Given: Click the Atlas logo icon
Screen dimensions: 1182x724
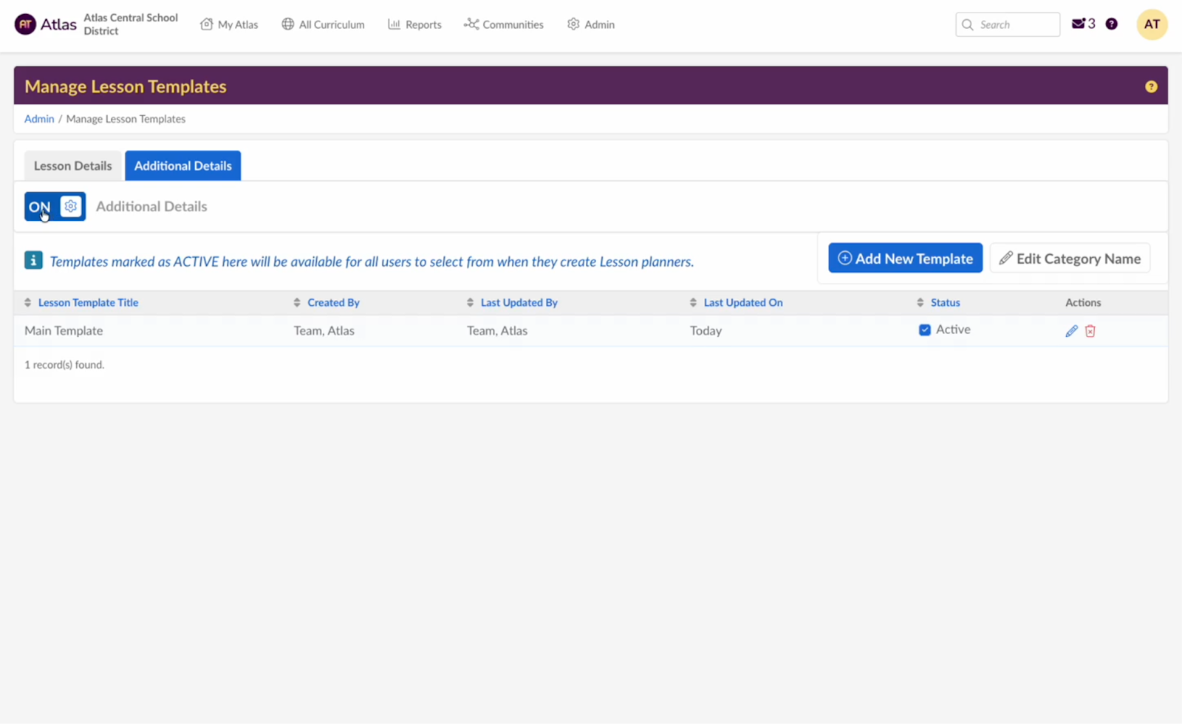Looking at the screenshot, I should [25, 24].
